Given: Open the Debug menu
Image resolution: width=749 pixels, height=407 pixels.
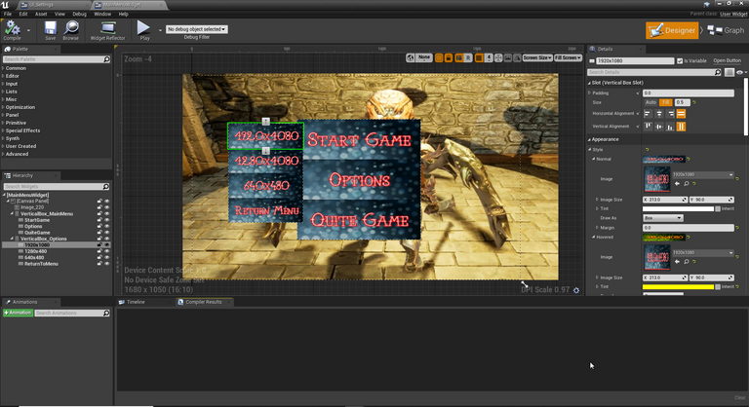Looking at the screenshot, I should (x=79, y=14).
